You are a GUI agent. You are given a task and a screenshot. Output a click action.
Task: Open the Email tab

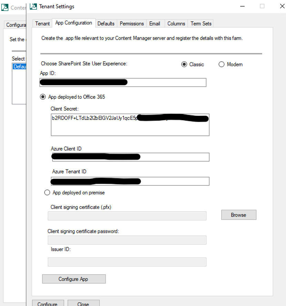pos(155,23)
